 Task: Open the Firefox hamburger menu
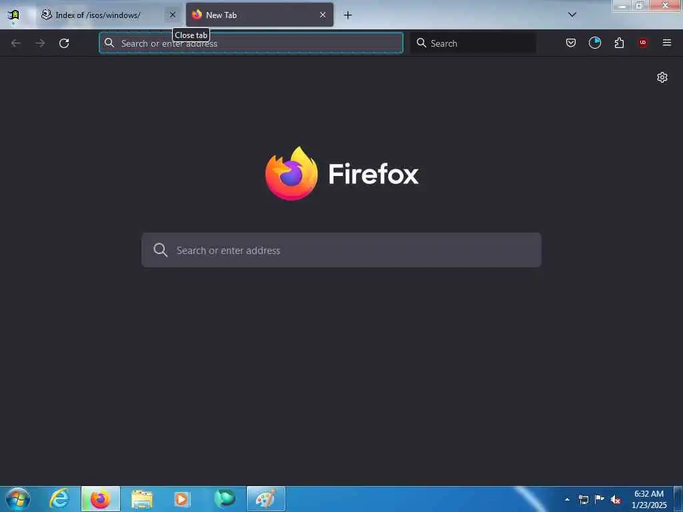point(667,43)
